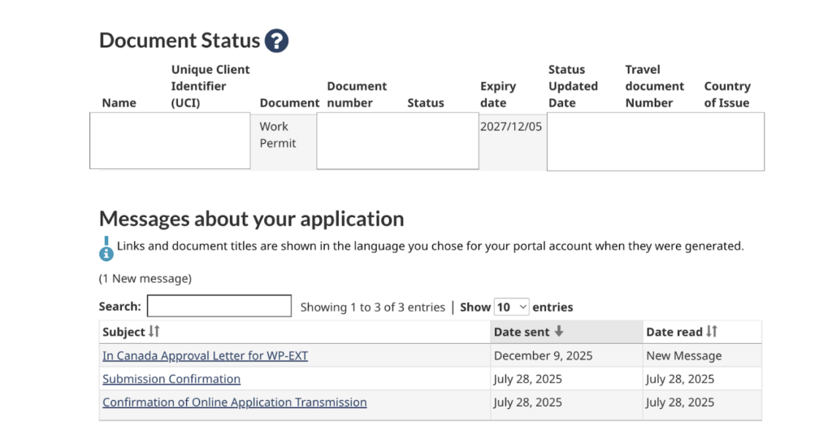
Task: Sort messages by the Subject sort arrows
Action: click(154, 332)
